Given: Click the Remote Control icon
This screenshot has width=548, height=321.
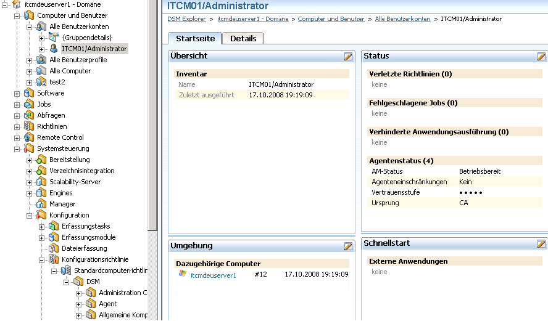Looking at the screenshot, I should click(x=29, y=137).
